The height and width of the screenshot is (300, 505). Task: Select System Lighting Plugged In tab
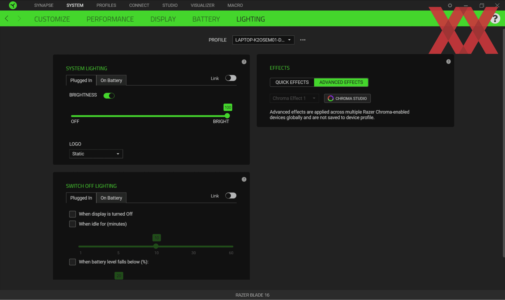tap(81, 80)
